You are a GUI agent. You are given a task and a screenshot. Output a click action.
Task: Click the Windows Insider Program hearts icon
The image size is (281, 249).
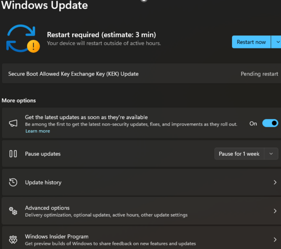[13, 239]
